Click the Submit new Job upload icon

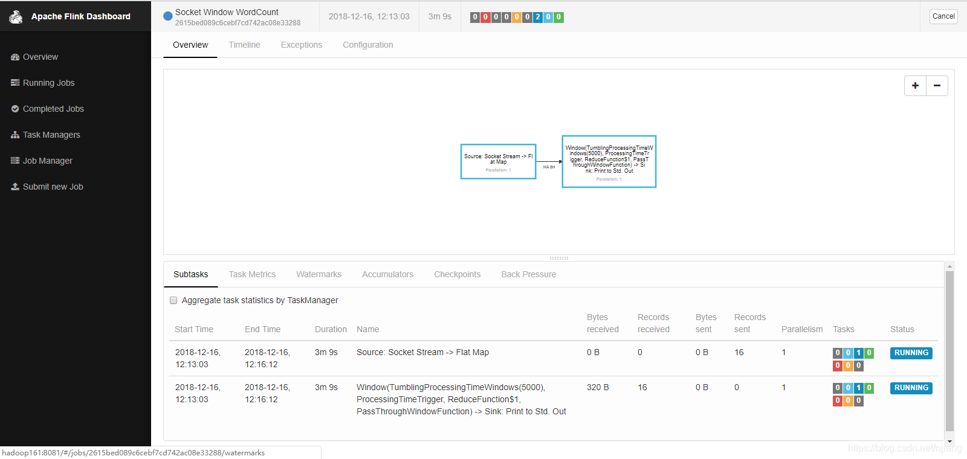15,187
